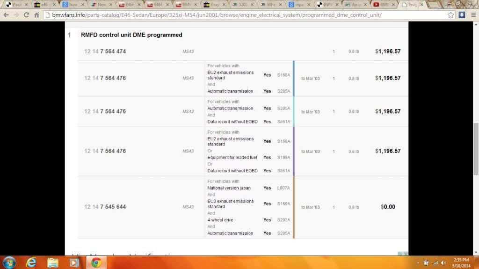This screenshot has height=269, width=479.
Task: Go back to the previous page
Action: 6,15
